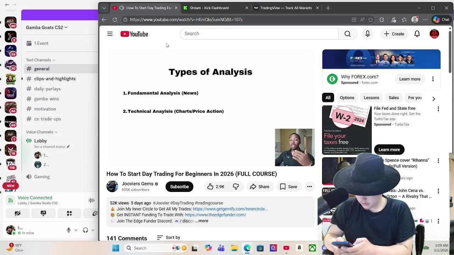Mute microphone in Discord user panel

coord(69,230)
